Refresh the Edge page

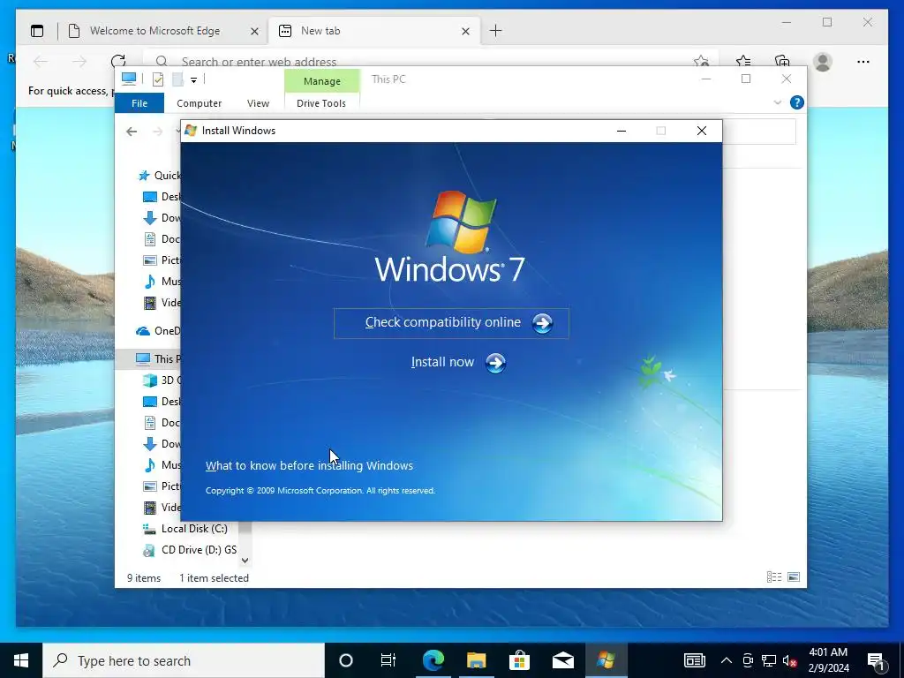click(118, 61)
